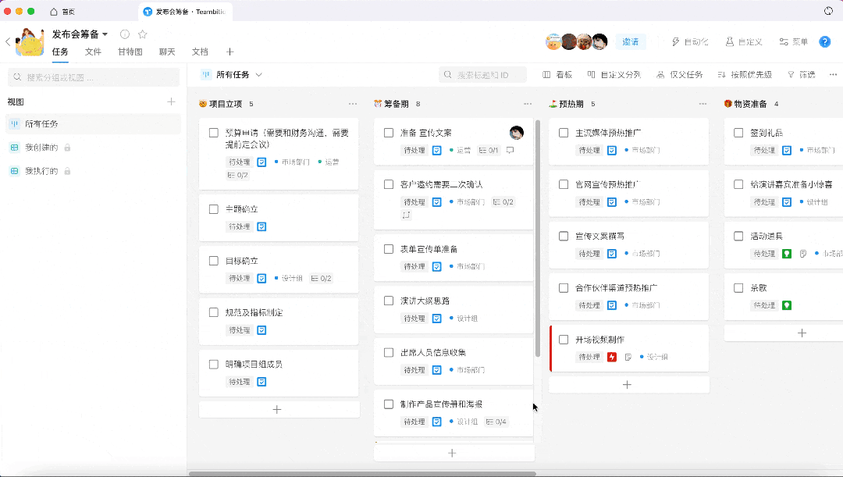Open the 自动化 automation button
Viewport: 843px width, 477px height.
(x=690, y=41)
